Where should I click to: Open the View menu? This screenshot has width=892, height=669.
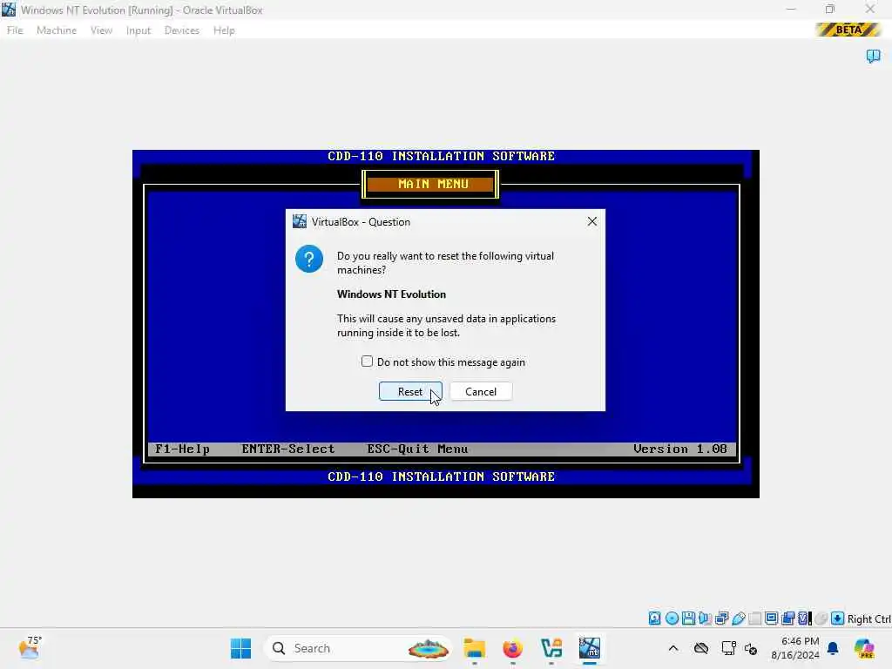[101, 30]
